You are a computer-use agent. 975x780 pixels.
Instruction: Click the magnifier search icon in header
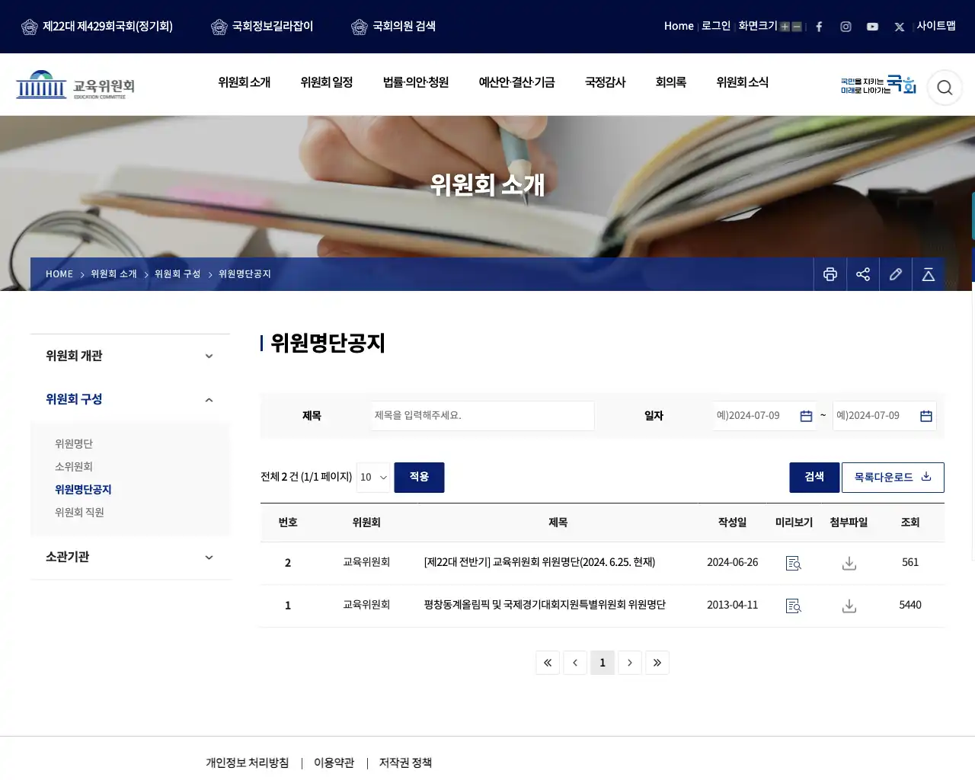pyautogui.click(x=945, y=88)
